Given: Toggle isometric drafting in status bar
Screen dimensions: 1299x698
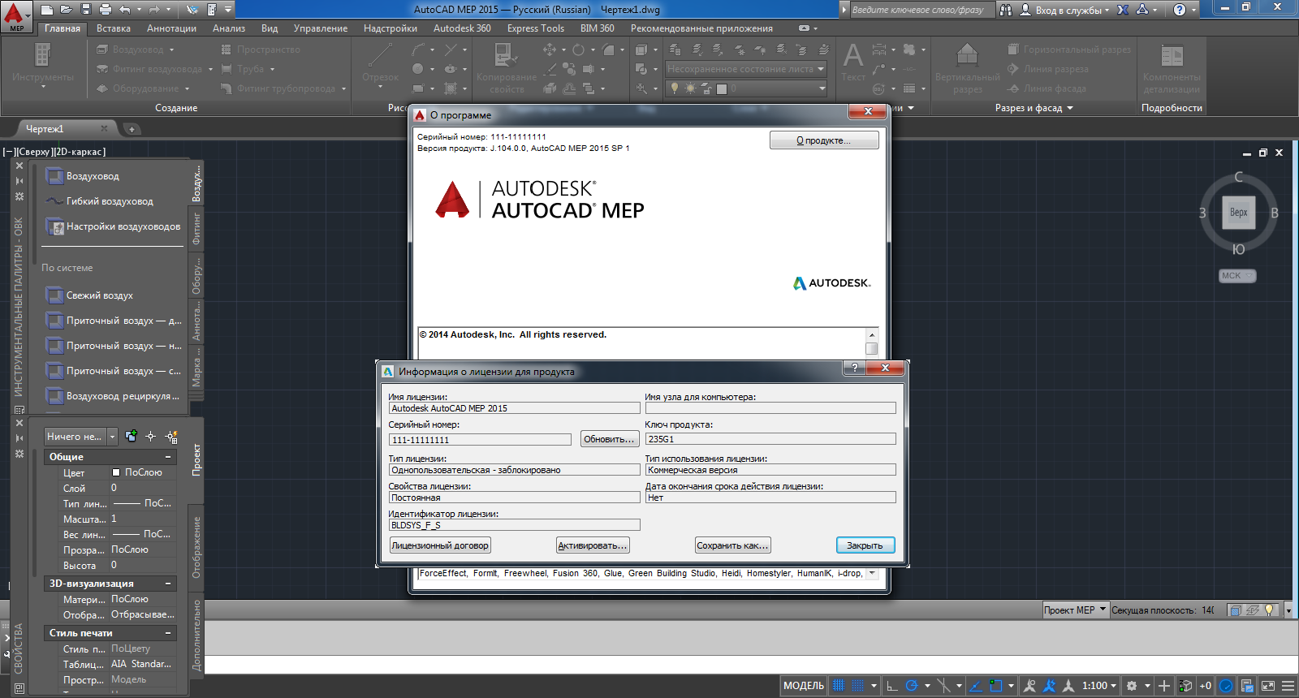Looking at the screenshot, I should tap(943, 686).
